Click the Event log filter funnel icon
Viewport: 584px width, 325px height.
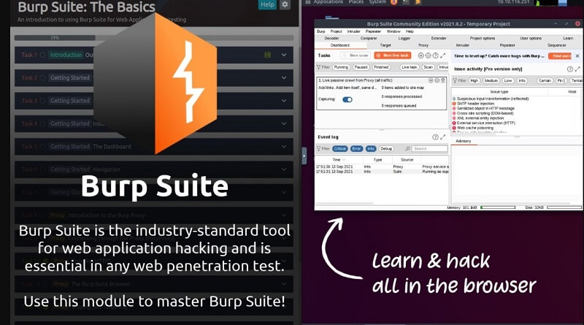click(319, 149)
